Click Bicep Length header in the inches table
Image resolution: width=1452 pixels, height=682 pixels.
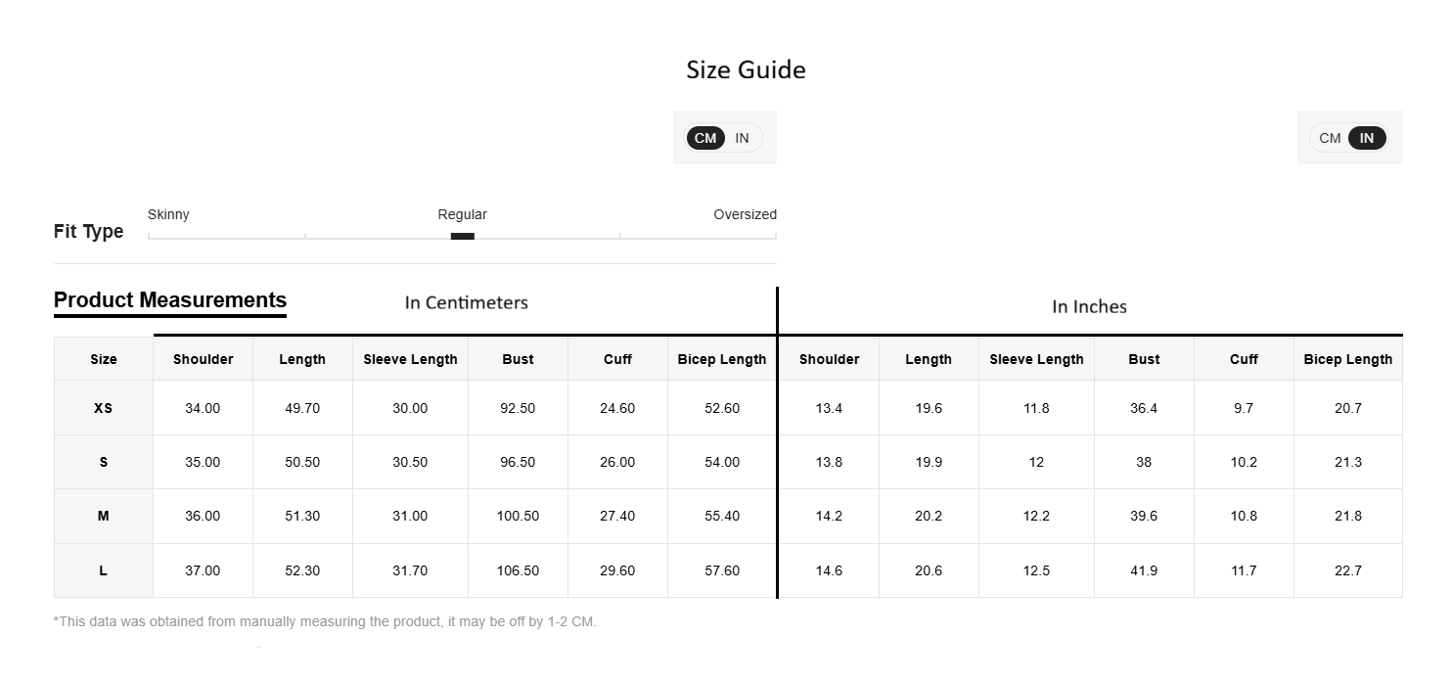coord(1347,359)
